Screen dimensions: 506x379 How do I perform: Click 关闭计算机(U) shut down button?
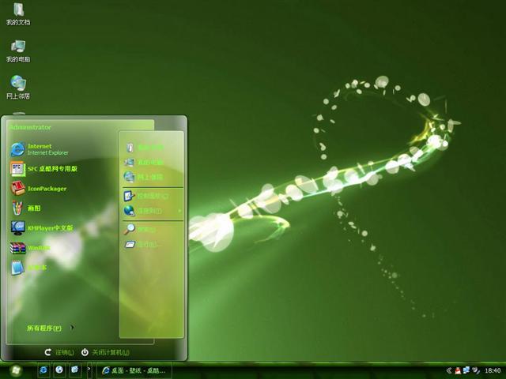pos(105,352)
